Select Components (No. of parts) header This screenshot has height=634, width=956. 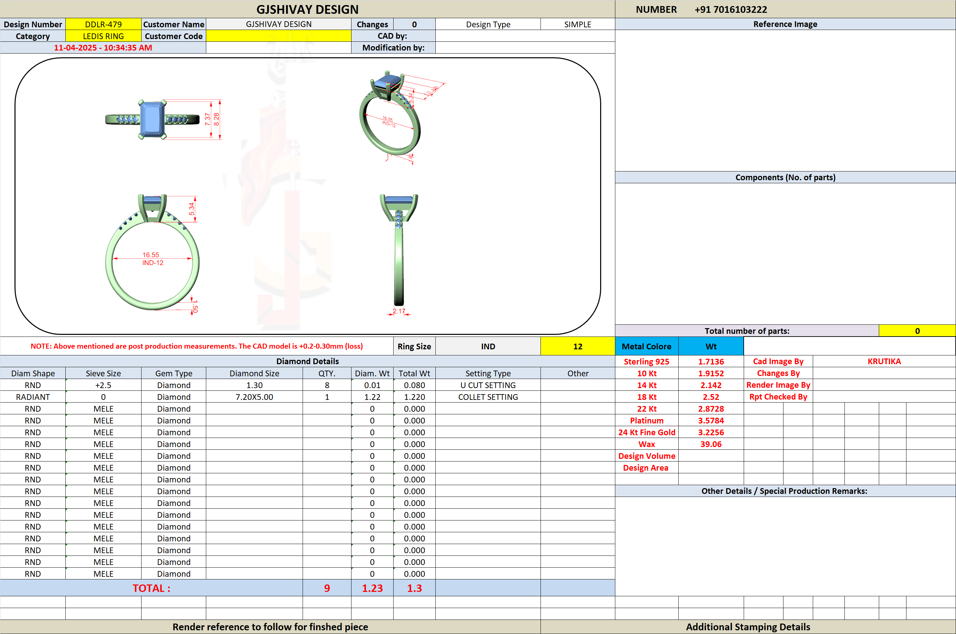(x=785, y=177)
